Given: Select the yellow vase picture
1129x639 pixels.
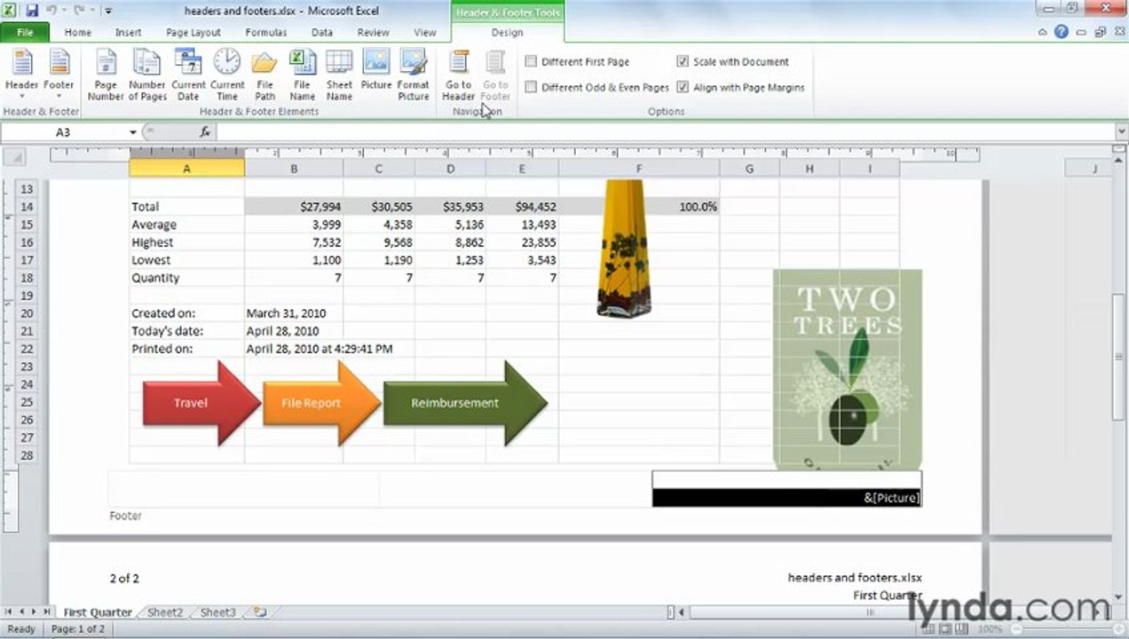Looking at the screenshot, I should (625, 248).
